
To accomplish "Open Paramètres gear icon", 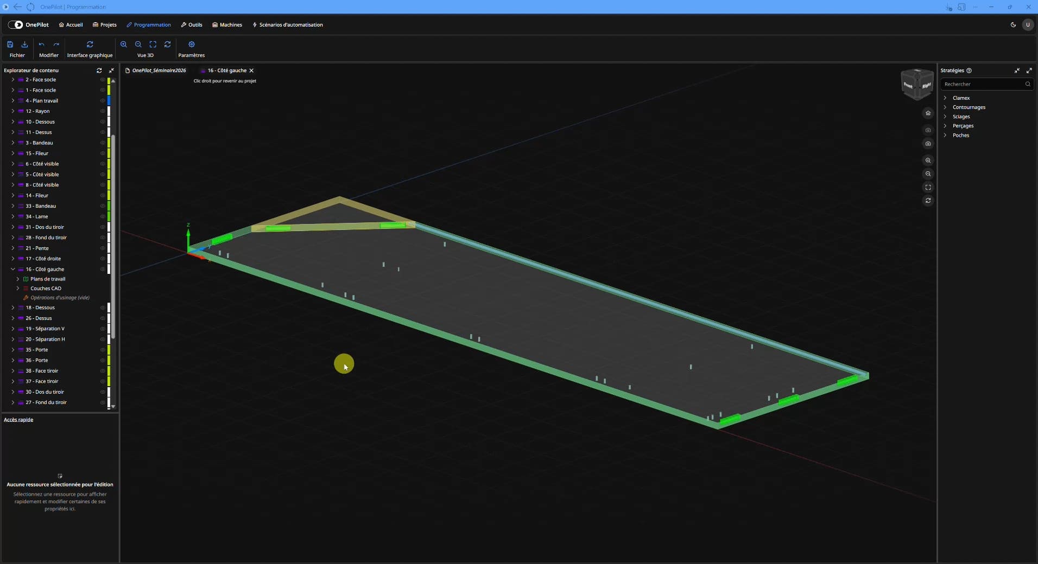I will 192,44.
